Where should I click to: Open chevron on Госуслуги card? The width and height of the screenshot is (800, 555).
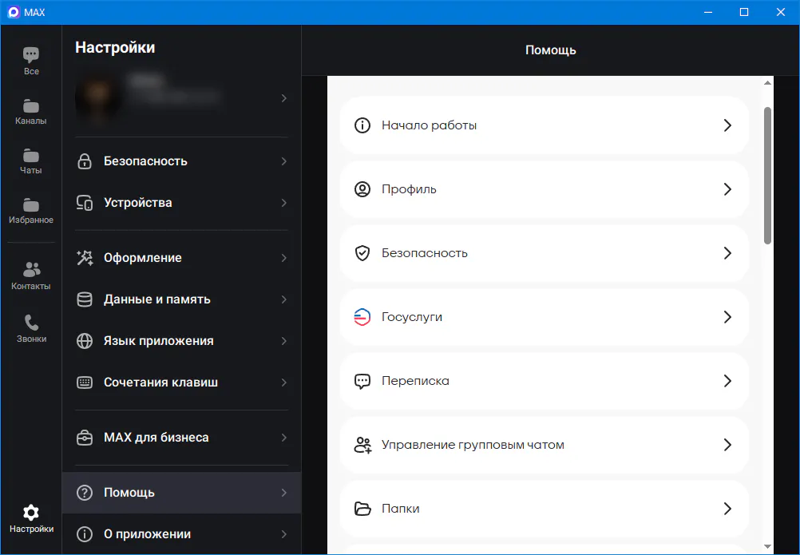click(728, 317)
